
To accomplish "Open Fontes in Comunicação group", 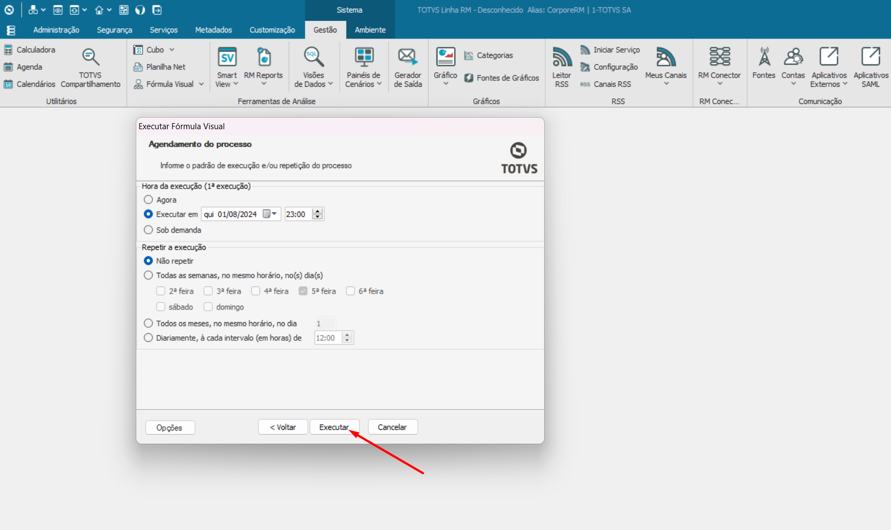I will [764, 64].
